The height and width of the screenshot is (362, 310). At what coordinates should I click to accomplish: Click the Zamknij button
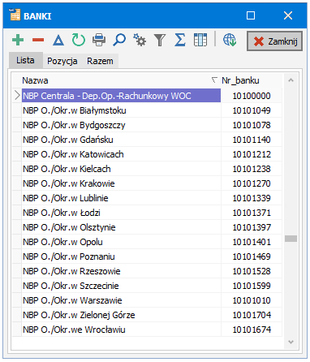point(274,41)
